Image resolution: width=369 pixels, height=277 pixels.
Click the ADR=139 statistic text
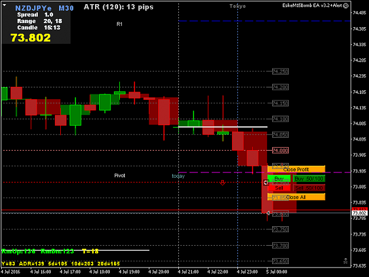click(31, 263)
